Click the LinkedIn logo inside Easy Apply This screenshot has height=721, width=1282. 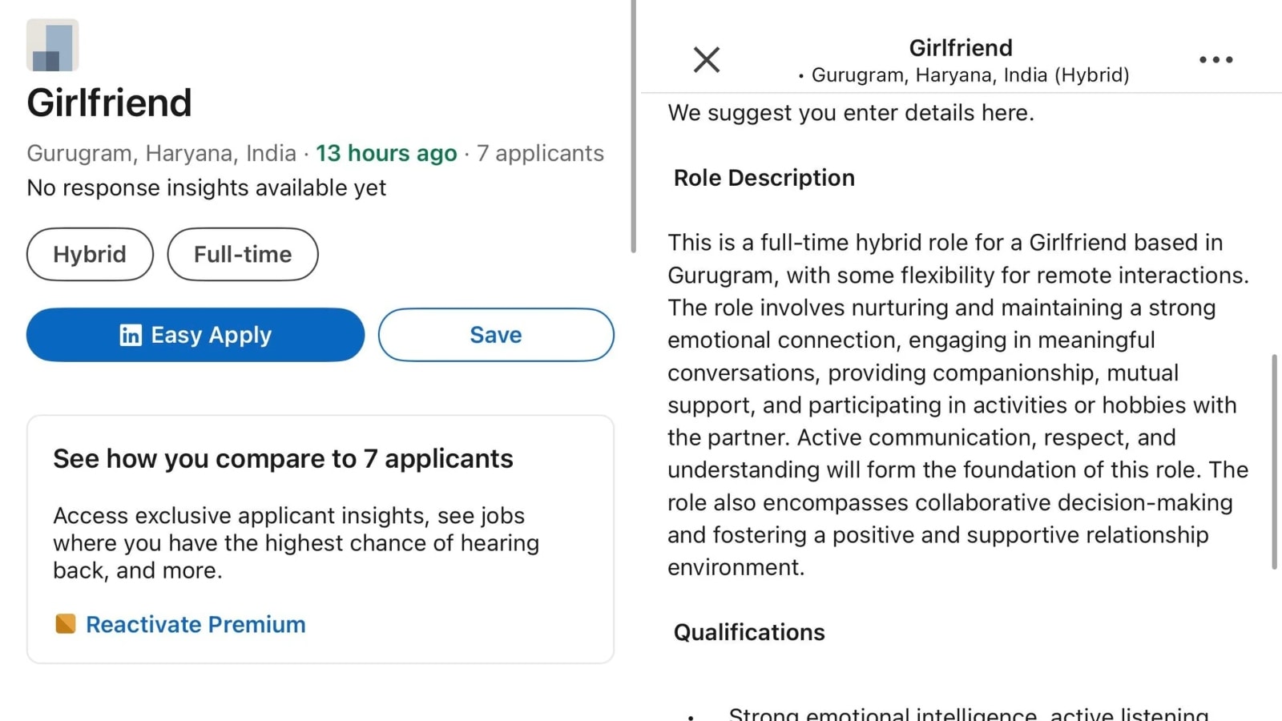pos(131,335)
